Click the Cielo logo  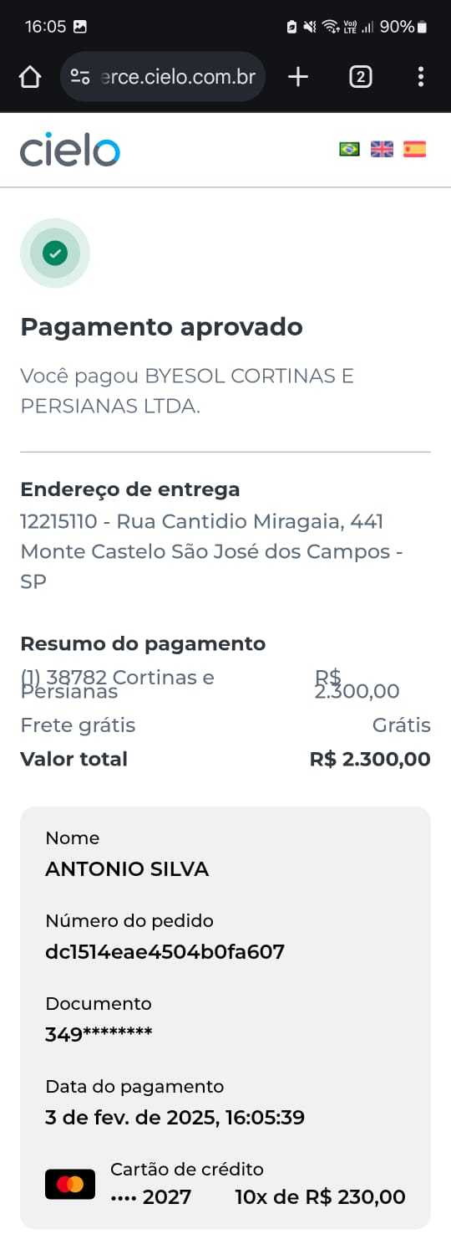point(70,150)
